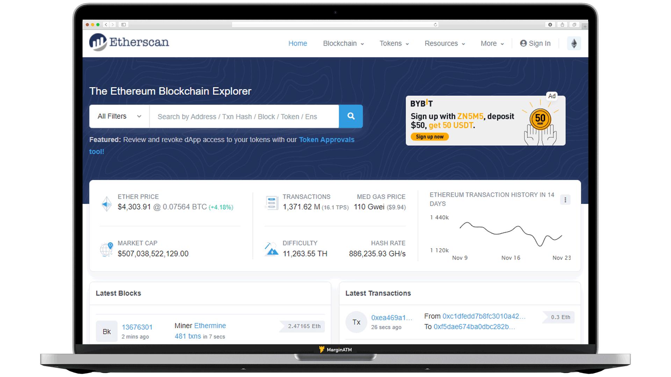Click the Tx transaction badge
Screen dimensions: 671x377
tap(356, 322)
